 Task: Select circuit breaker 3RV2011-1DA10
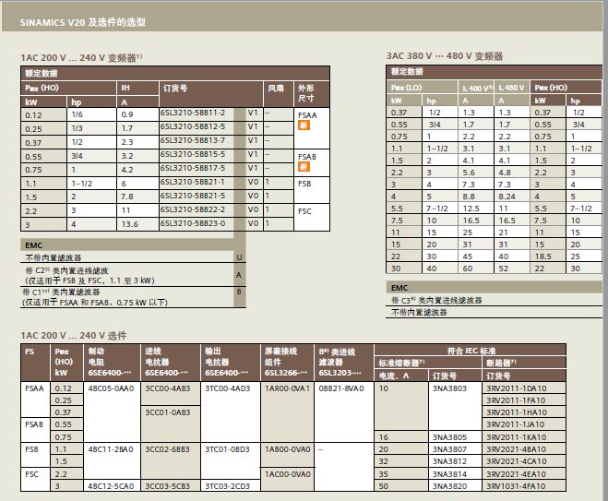click(x=516, y=388)
